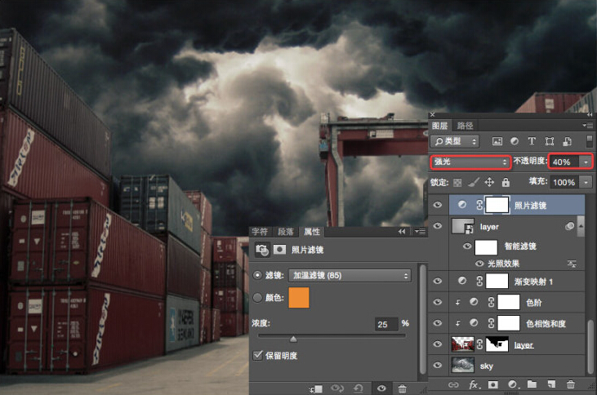Viewport: 597px width, 395px height.
Task: Filter layers by smart object icon
Action: click(567, 141)
